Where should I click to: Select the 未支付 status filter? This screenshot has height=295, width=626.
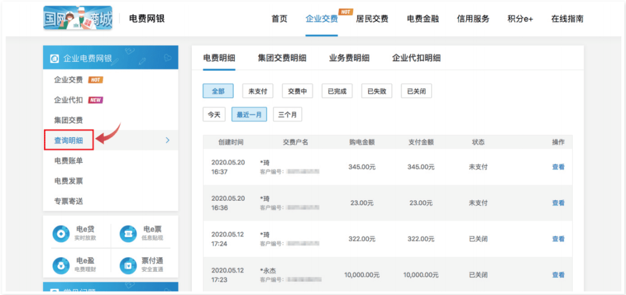(x=257, y=91)
